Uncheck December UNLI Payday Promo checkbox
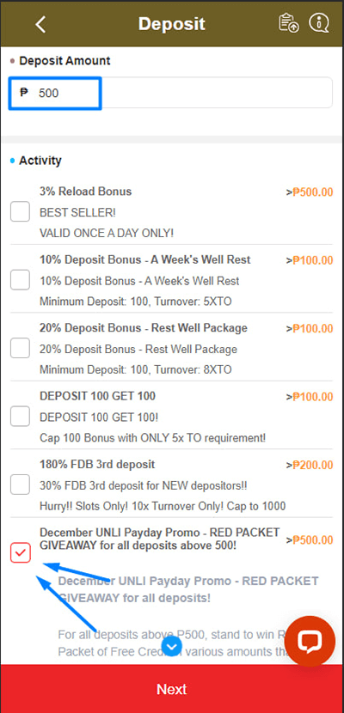Screen dimensions: 344x713 [x=21, y=552]
